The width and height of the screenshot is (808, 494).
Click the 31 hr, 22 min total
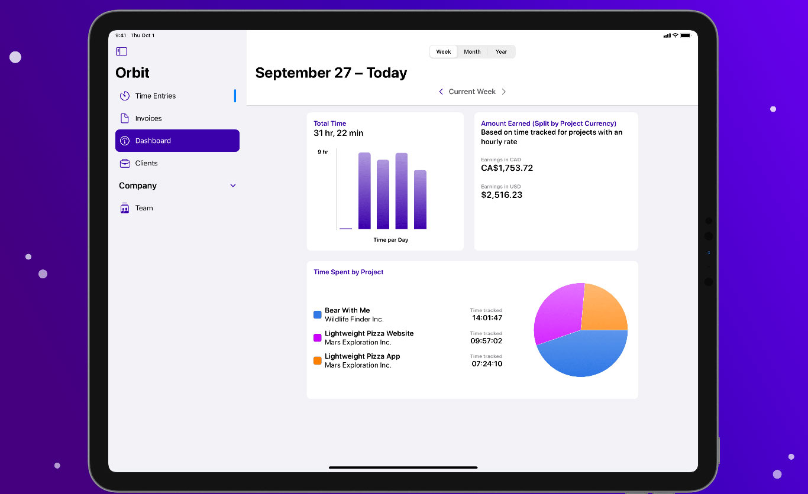point(338,134)
